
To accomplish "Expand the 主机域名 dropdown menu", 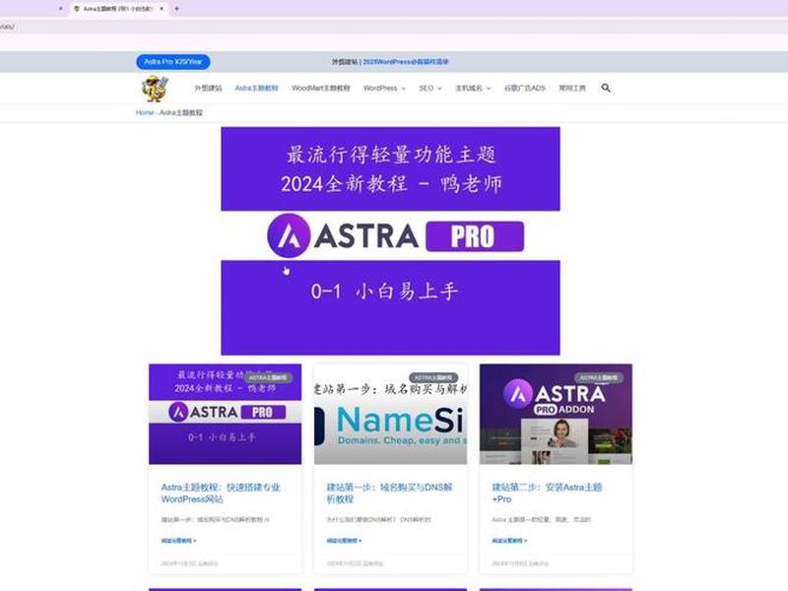I will 473,88.
